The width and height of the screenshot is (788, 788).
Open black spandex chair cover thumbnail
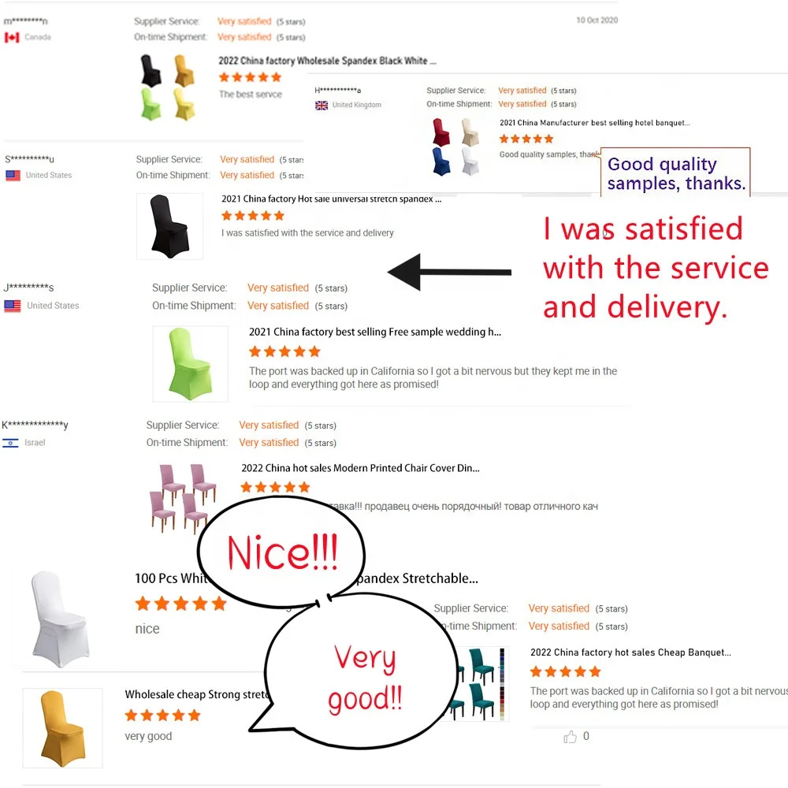click(x=170, y=226)
